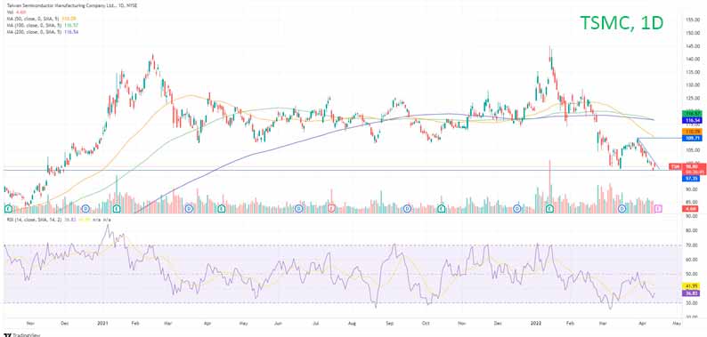Open the earnings marker for January 2021
This screenshot has width=707, height=337.
(x=117, y=209)
